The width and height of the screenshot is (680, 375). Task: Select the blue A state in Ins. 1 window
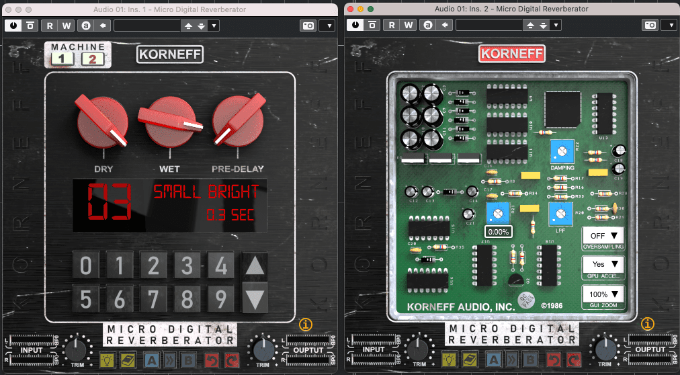coord(151,360)
